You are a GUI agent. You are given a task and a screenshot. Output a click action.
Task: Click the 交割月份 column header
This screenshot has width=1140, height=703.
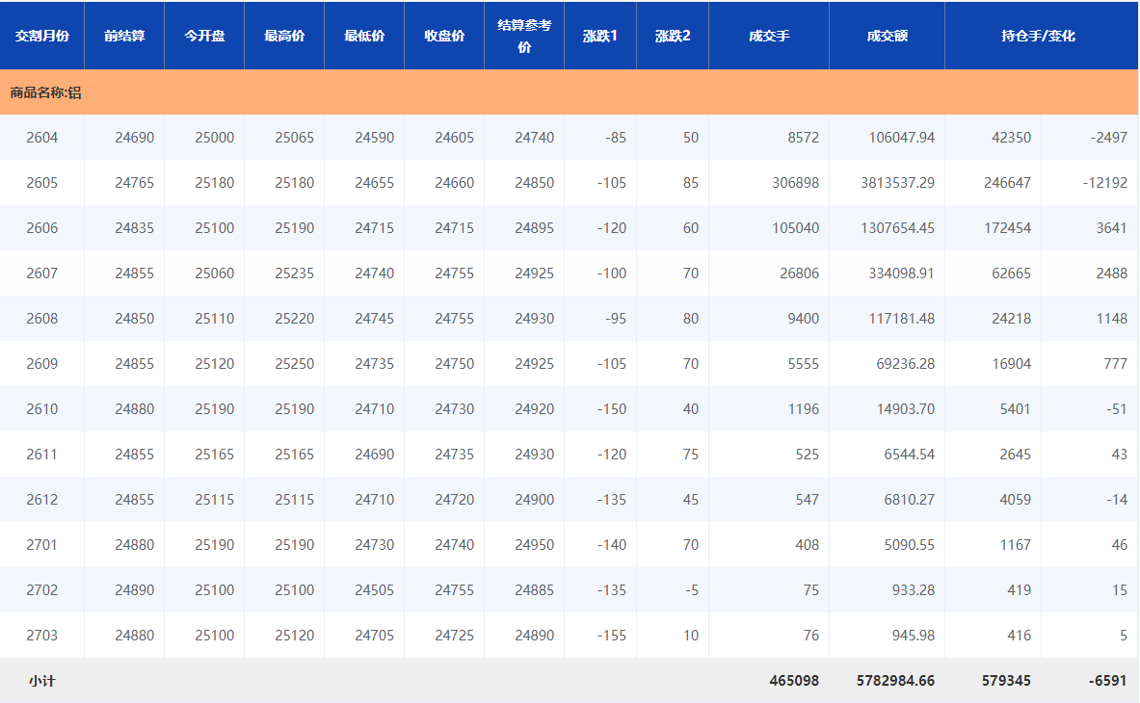tap(41, 36)
